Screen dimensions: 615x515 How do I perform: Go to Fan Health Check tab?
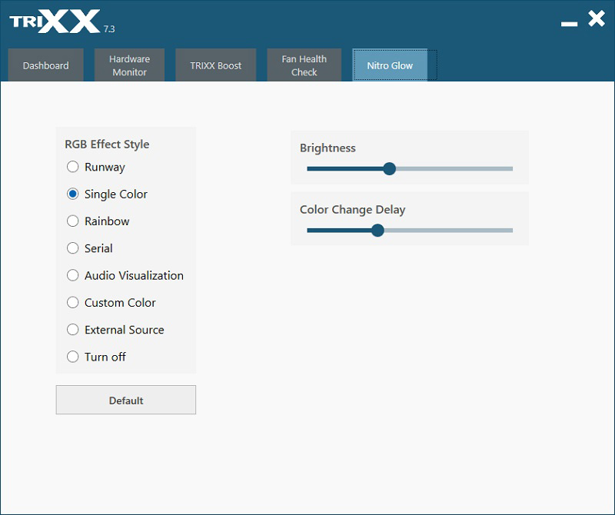coord(304,65)
